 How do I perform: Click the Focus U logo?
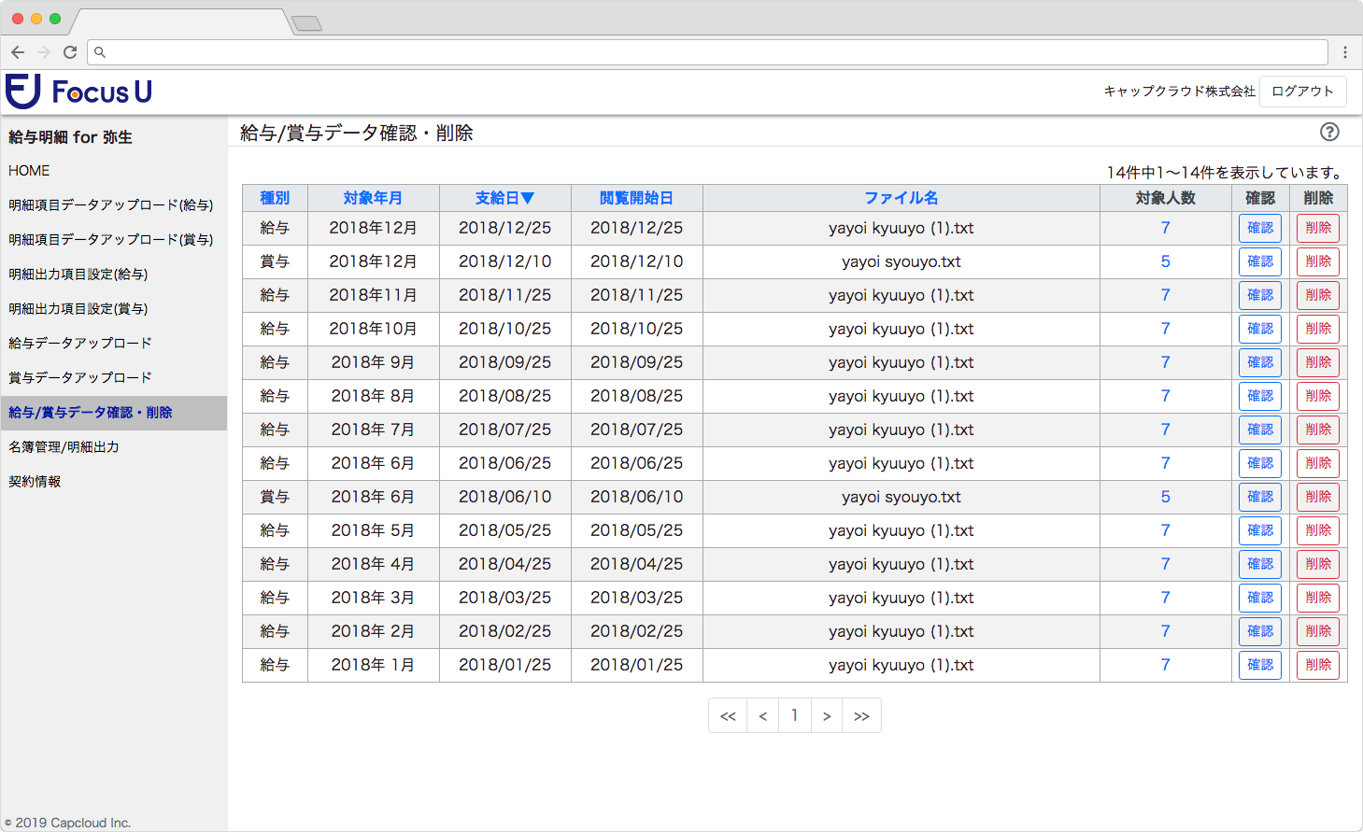point(78,92)
